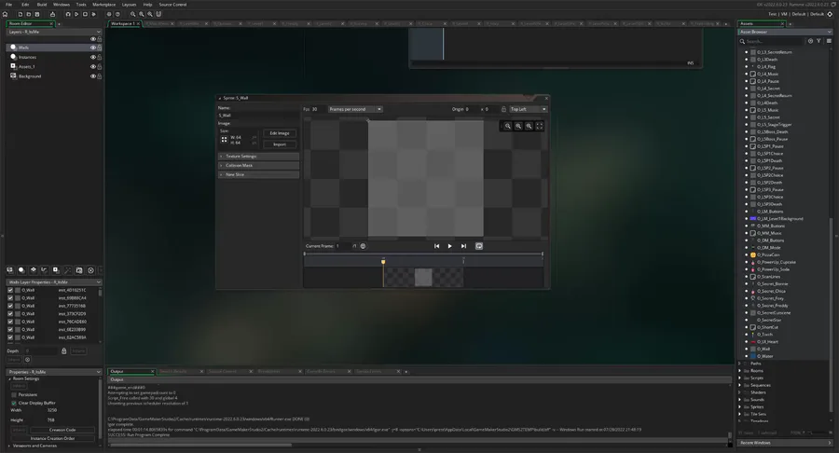This screenshot has height=453, width=839.
Task: Hide the Background layer eye icon
Action: (x=92, y=76)
